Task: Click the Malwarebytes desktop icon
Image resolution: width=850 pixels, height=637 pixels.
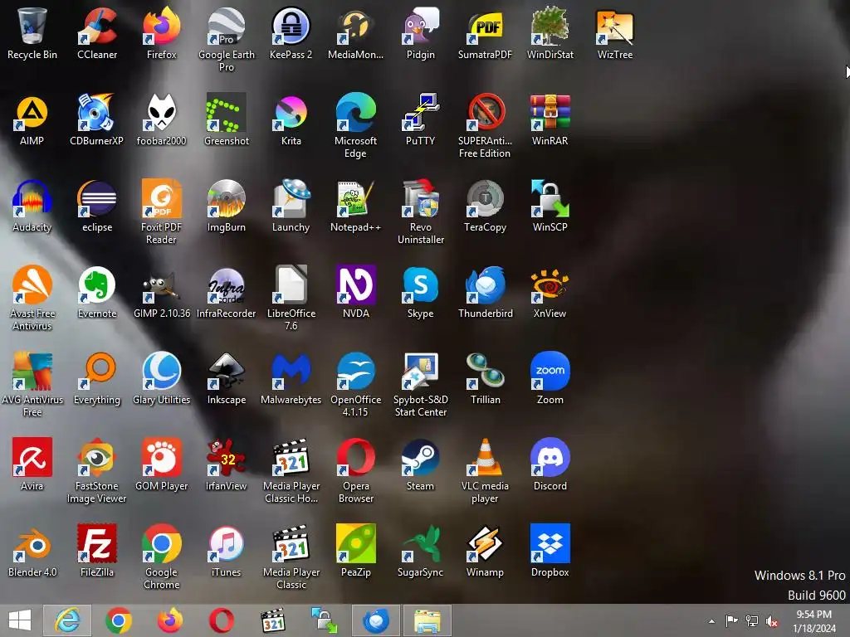Action: tap(291, 378)
